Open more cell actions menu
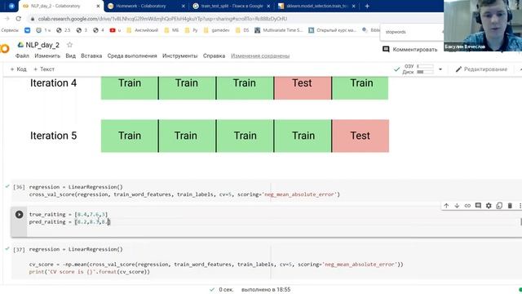This screenshot has width=522, height=294. tap(520, 206)
